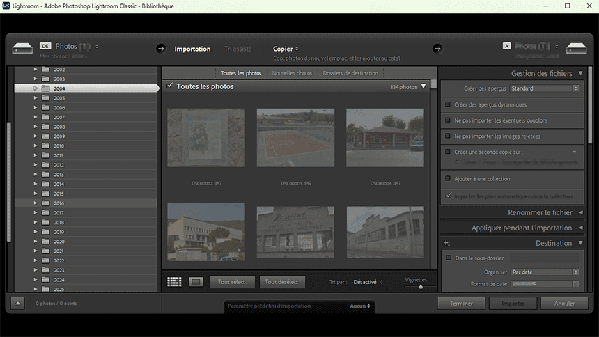Select the 2022 folder row
Image resolution: width=599 pixels, height=337 pixels.
pos(85,260)
